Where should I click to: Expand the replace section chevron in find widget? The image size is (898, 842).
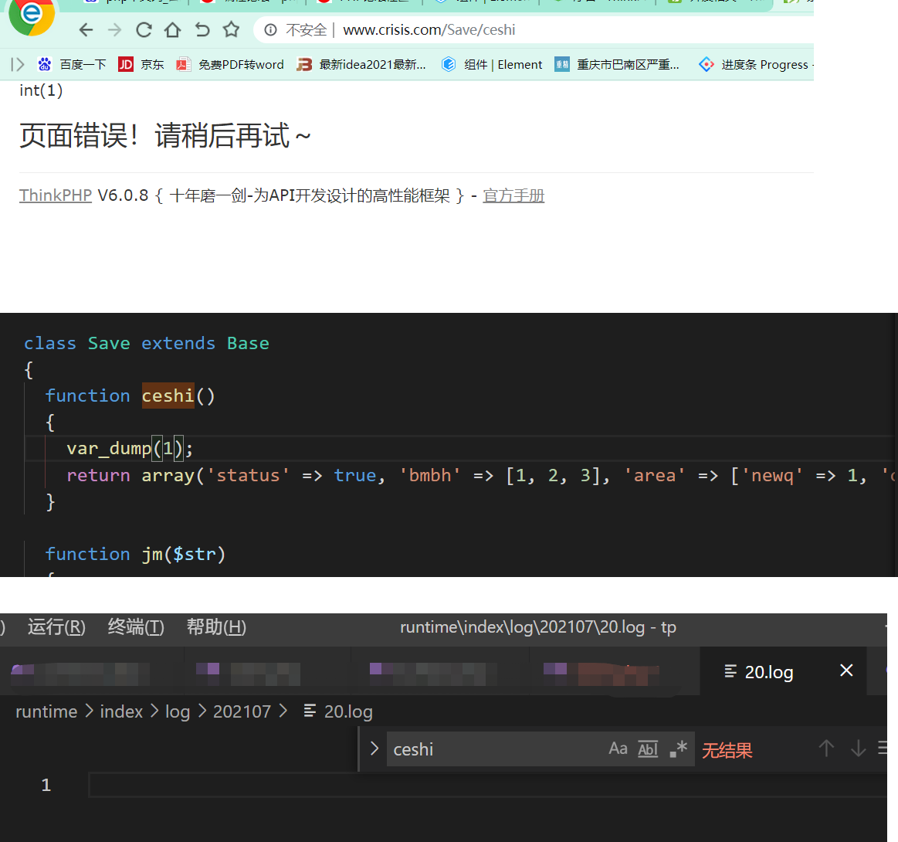pos(374,748)
